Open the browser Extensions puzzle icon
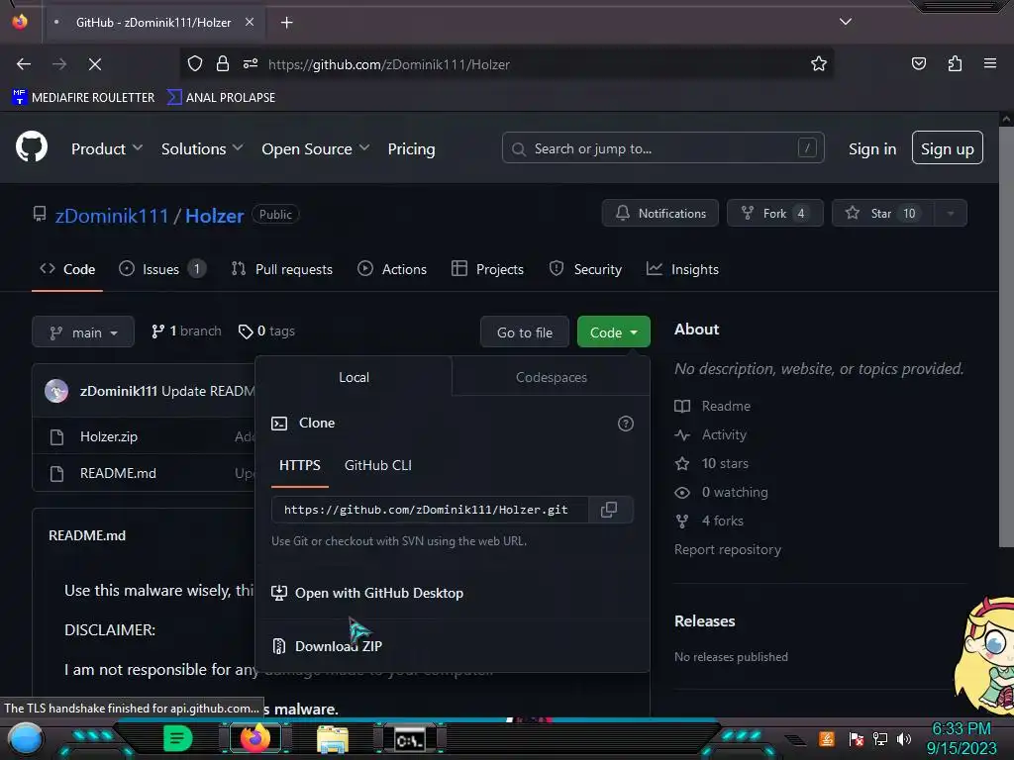This screenshot has width=1014, height=760. click(x=955, y=63)
